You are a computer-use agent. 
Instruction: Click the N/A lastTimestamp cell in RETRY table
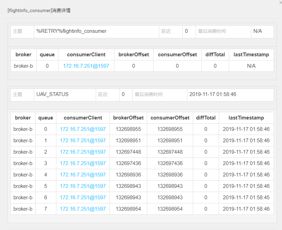(251, 66)
